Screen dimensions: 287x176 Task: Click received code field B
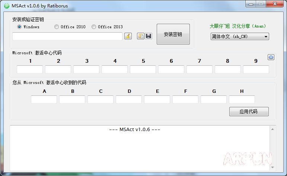[x=72, y=100]
